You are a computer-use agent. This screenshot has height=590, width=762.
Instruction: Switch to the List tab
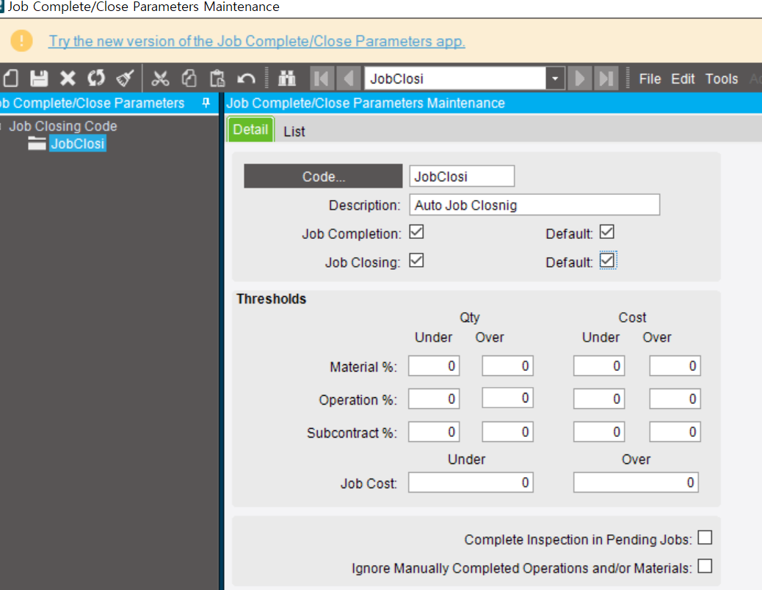click(x=294, y=131)
